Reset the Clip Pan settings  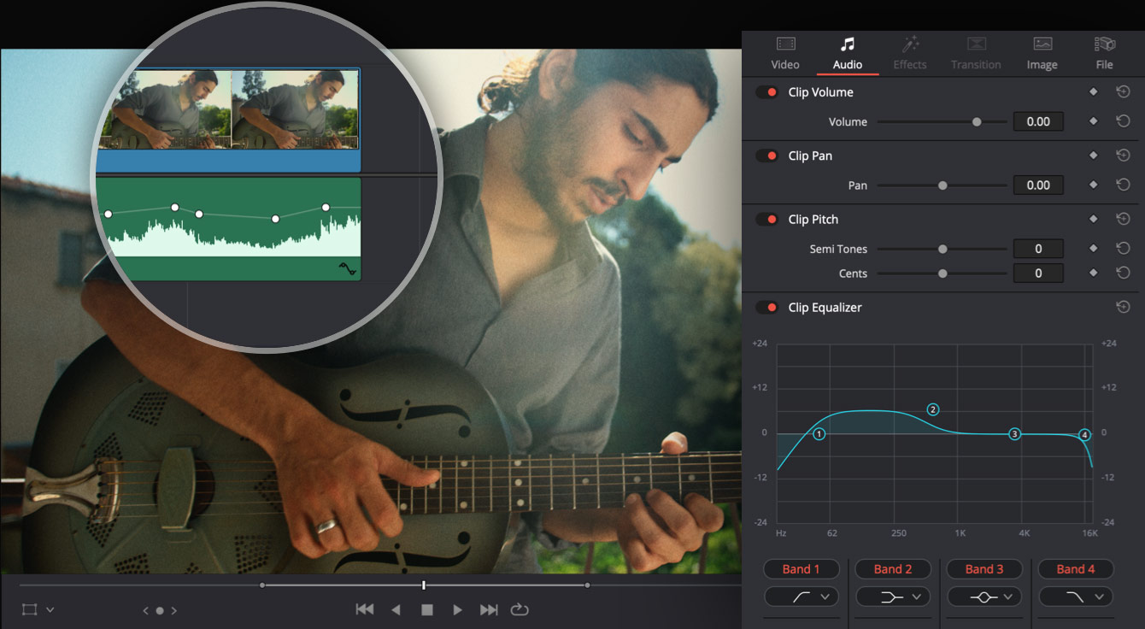[1123, 155]
